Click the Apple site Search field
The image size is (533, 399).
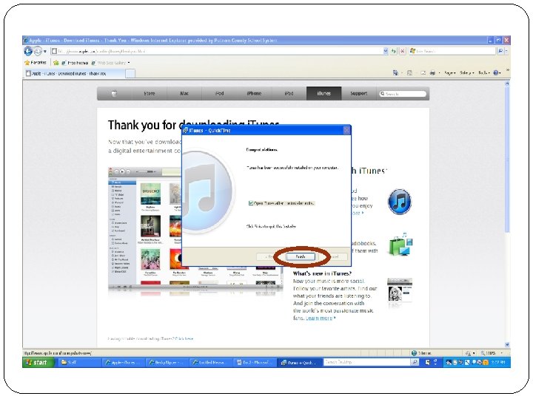[x=403, y=94]
